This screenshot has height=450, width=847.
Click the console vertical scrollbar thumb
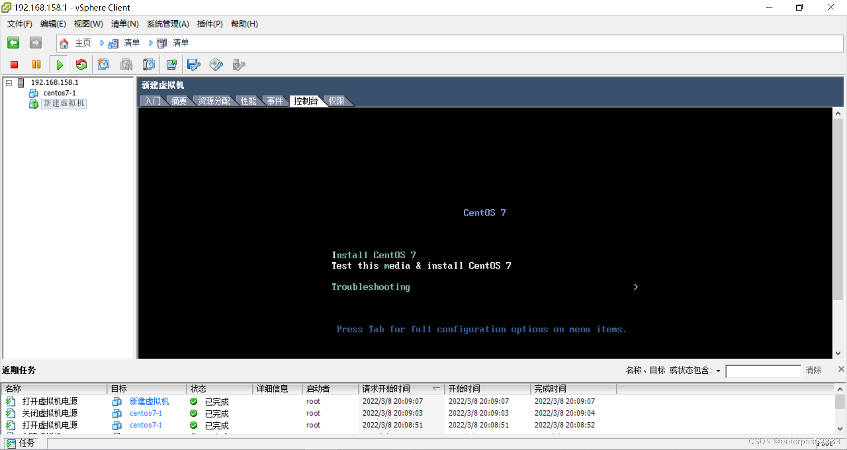(x=838, y=209)
